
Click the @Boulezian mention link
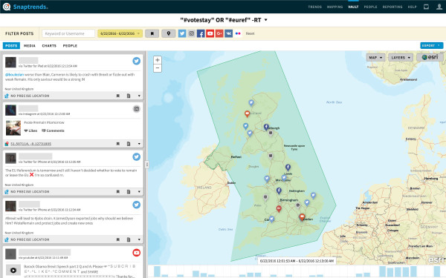14,75
